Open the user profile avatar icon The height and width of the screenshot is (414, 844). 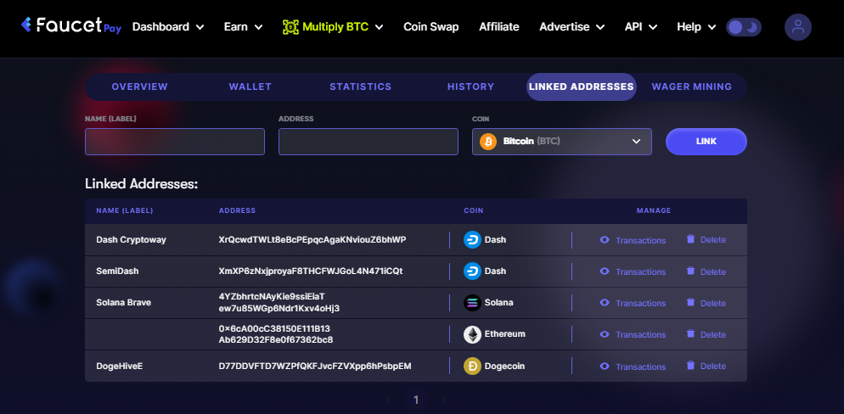(x=797, y=27)
